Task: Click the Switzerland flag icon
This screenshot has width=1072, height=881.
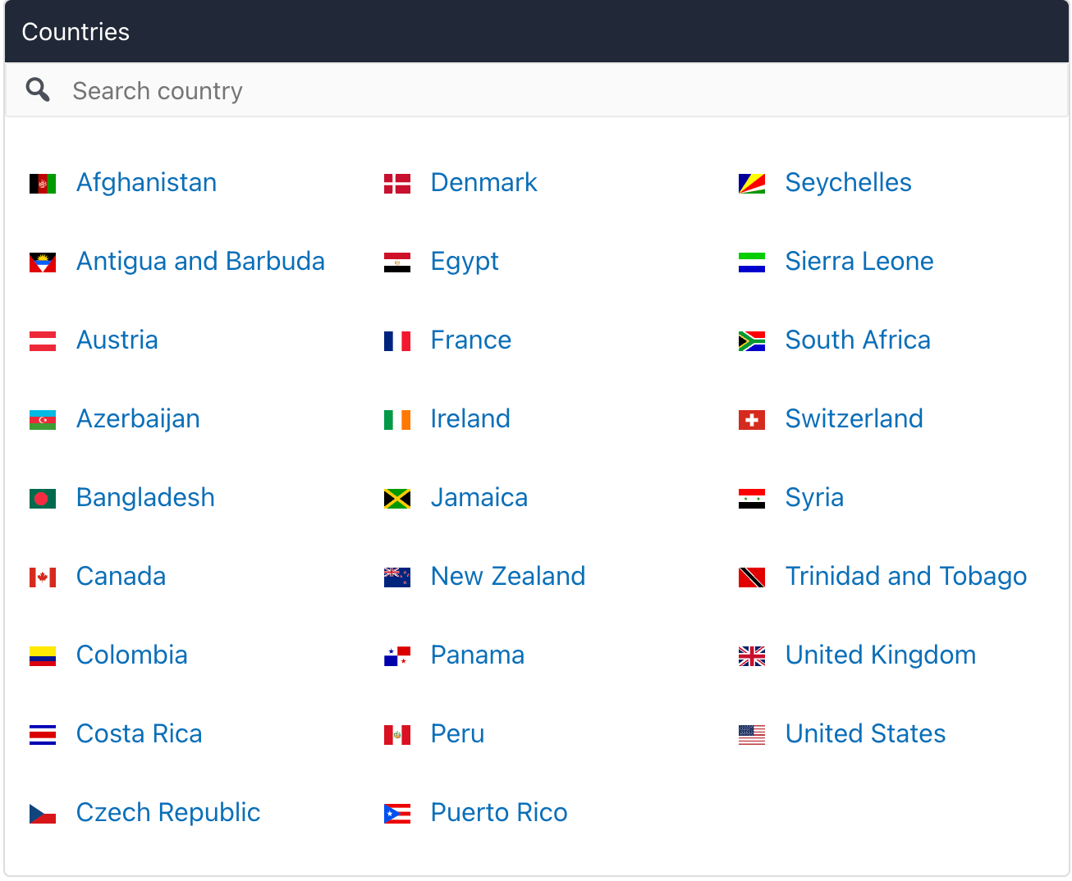Action: pyautogui.click(x=752, y=419)
